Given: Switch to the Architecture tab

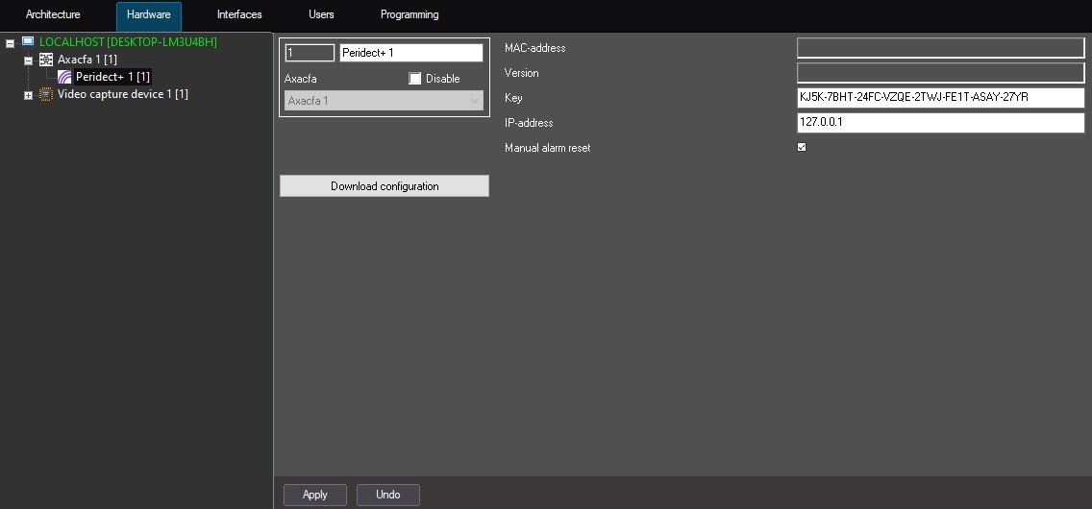Looking at the screenshot, I should tap(53, 14).
